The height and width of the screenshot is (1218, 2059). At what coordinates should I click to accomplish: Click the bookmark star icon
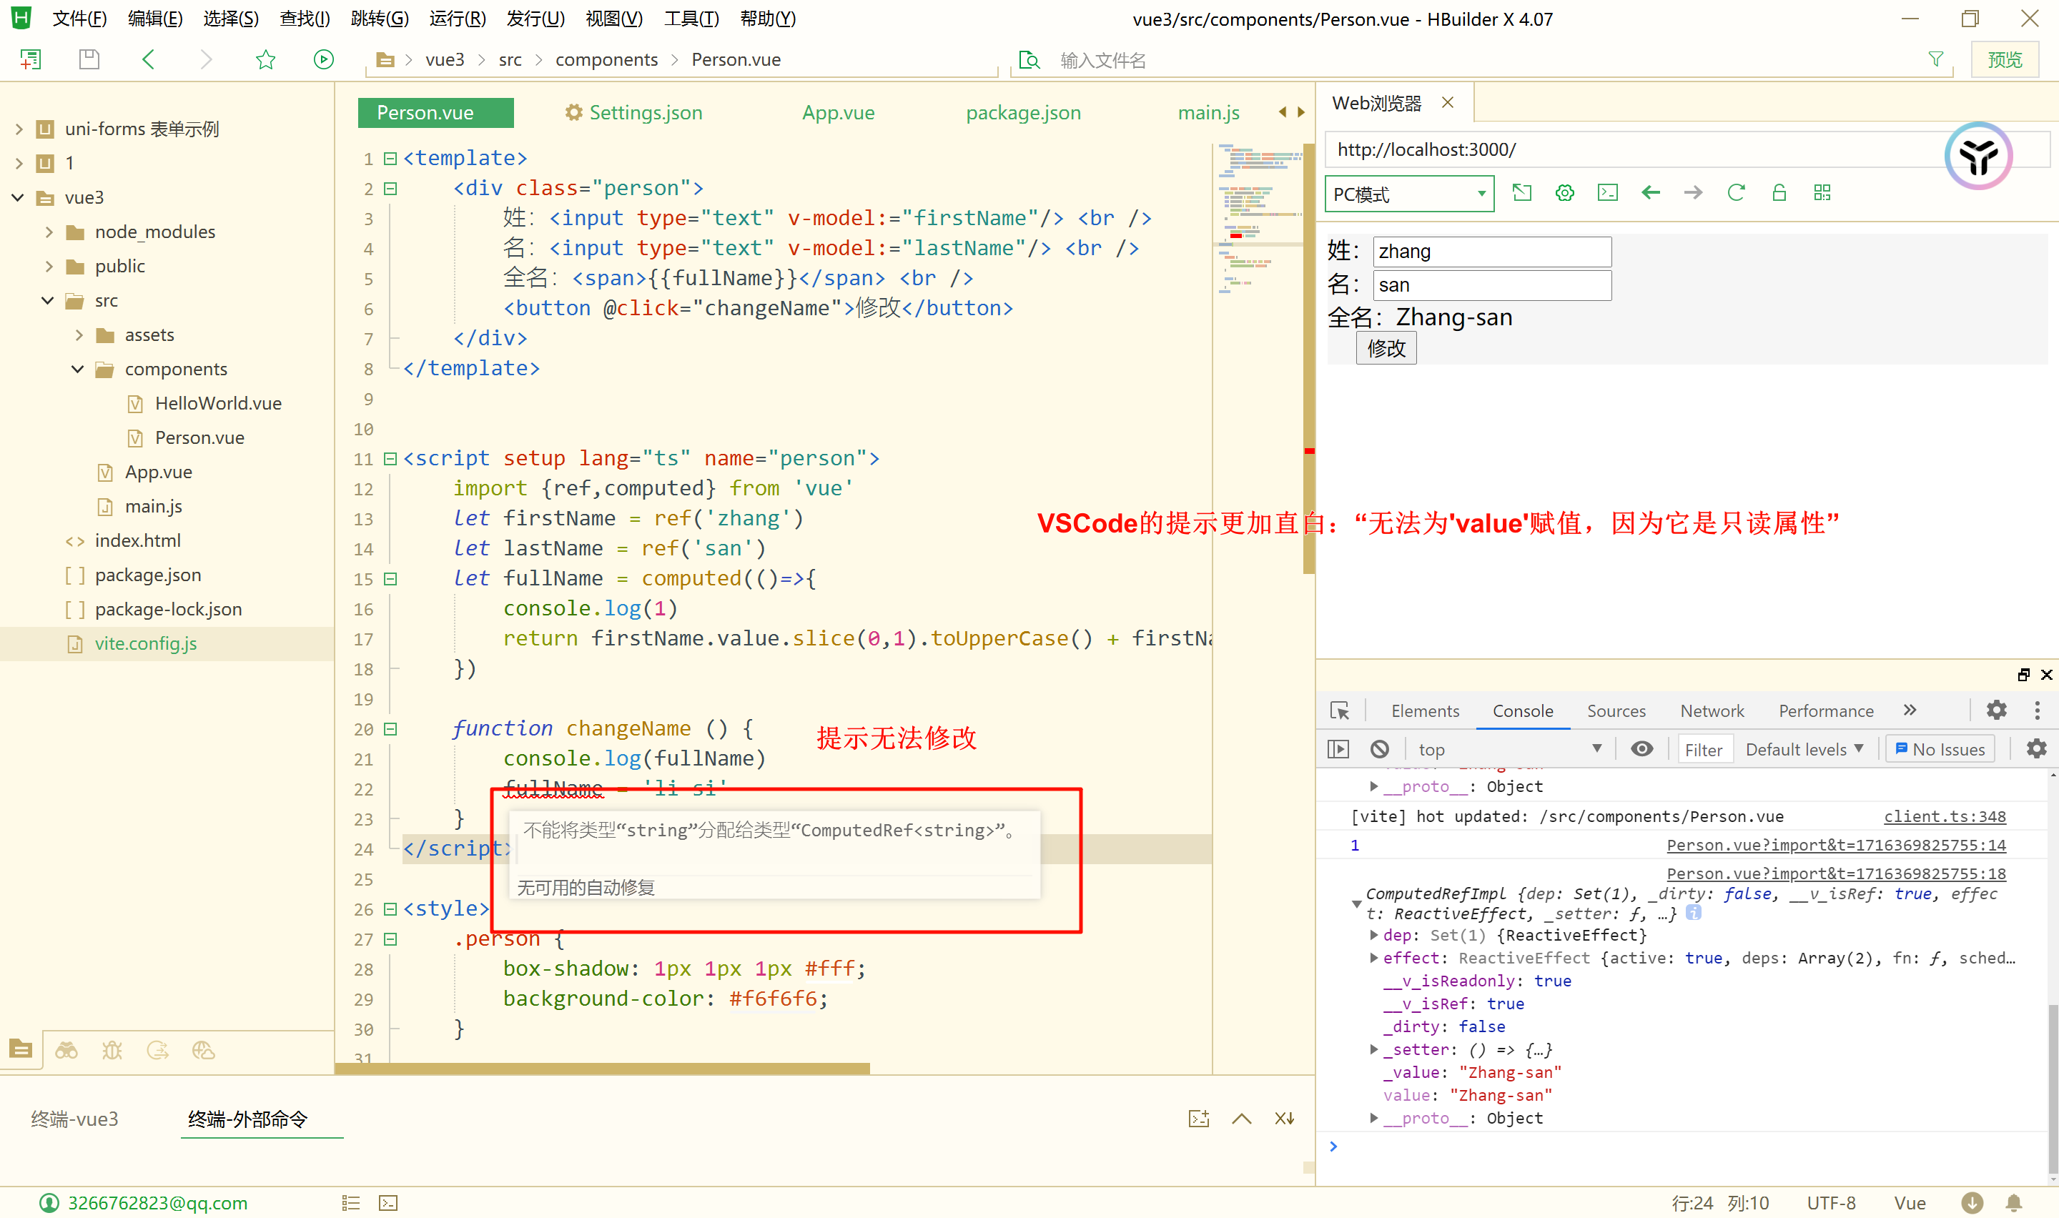(x=265, y=59)
